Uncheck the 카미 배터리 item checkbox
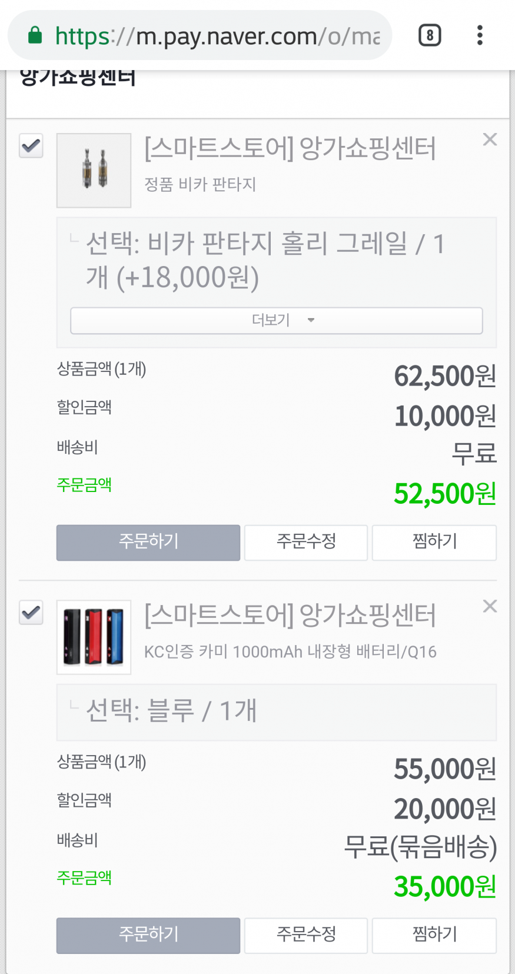 (31, 613)
